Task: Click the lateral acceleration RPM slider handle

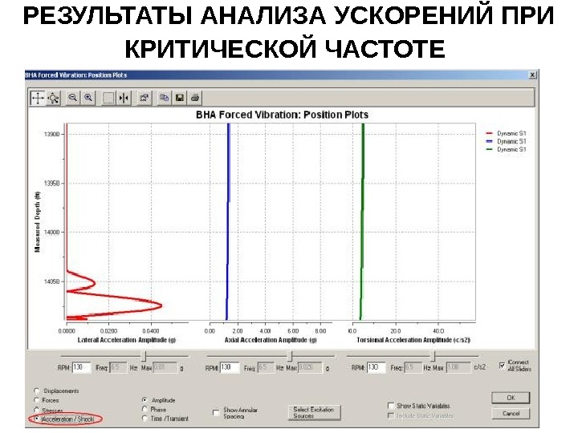Action: 144,356
